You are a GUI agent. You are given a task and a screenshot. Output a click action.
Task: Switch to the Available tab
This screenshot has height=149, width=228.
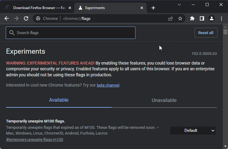pos(59,100)
